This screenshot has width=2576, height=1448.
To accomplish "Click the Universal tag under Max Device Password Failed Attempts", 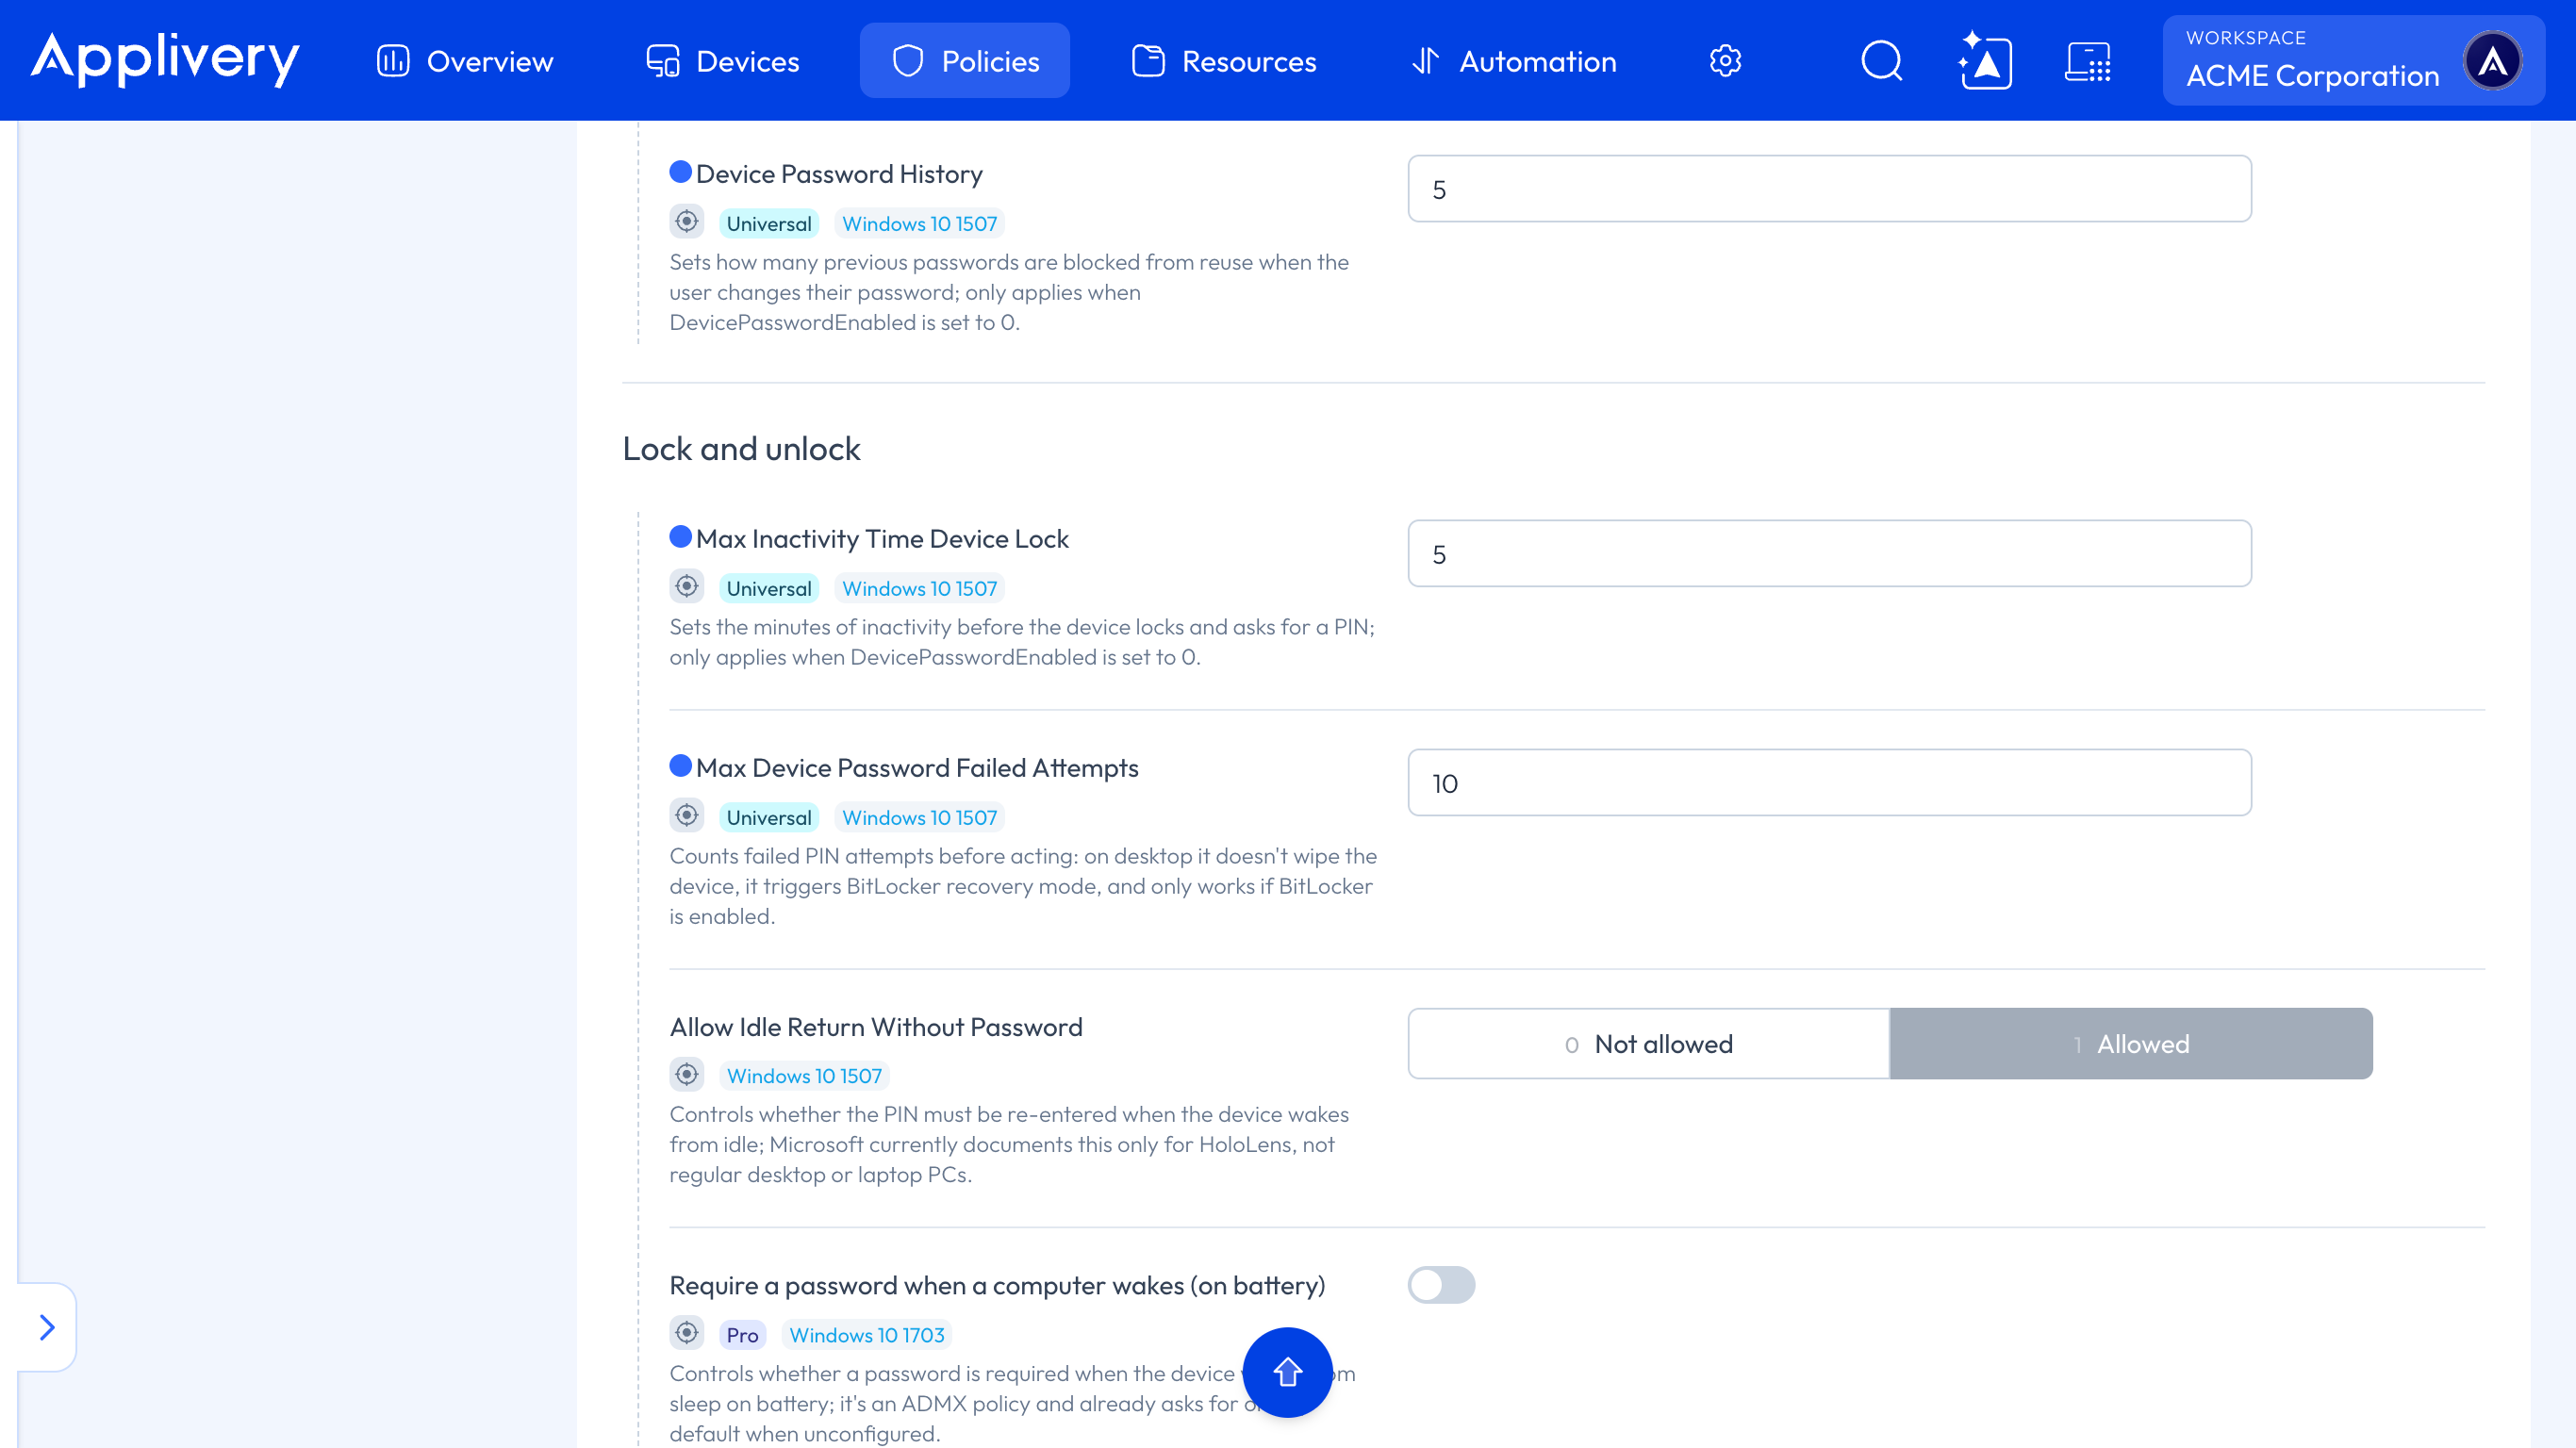I will tap(769, 817).
